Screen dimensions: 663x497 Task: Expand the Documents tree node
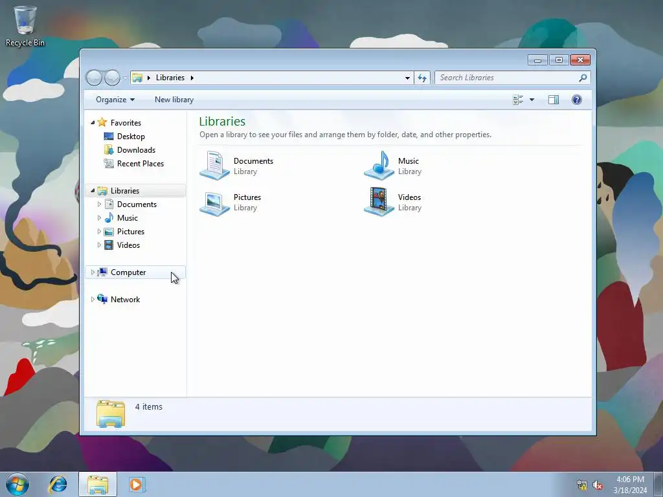[x=99, y=204]
